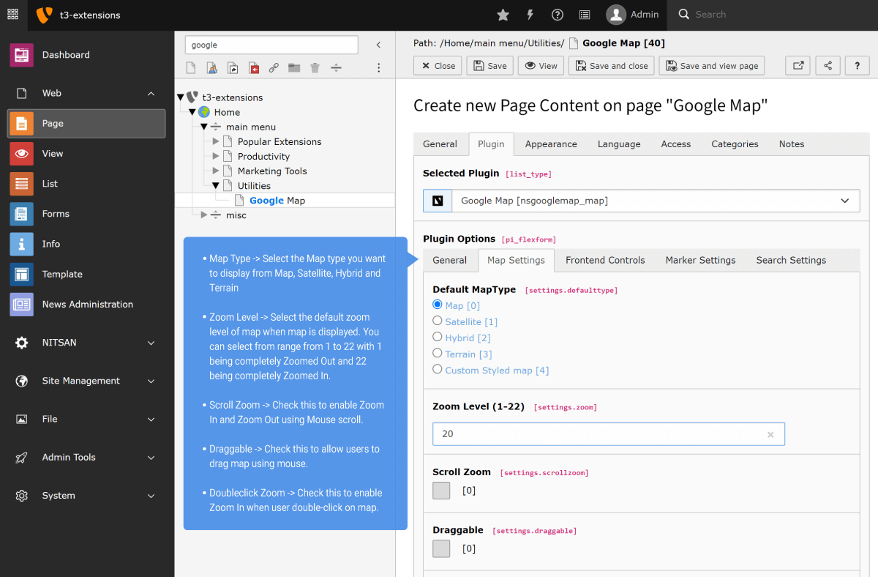
Task: Click the Save button
Action: (490, 66)
